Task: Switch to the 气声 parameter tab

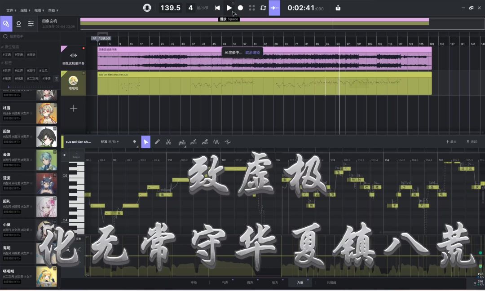Action: click(225, 283)
